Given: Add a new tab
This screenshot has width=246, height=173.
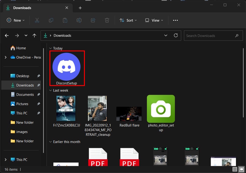Looking at the screenshot, I should [80, 8].
